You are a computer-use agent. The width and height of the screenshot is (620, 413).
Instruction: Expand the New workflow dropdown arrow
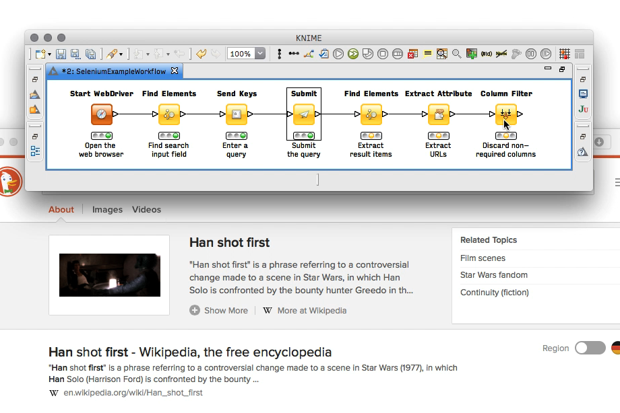point(49,54)
